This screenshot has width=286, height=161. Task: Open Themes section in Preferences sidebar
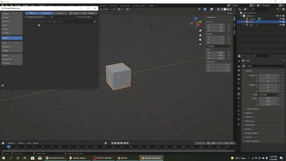[12, 17]
